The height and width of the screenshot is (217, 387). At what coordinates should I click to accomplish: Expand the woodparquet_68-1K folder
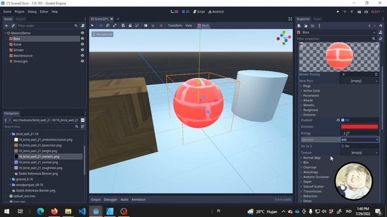10,185
